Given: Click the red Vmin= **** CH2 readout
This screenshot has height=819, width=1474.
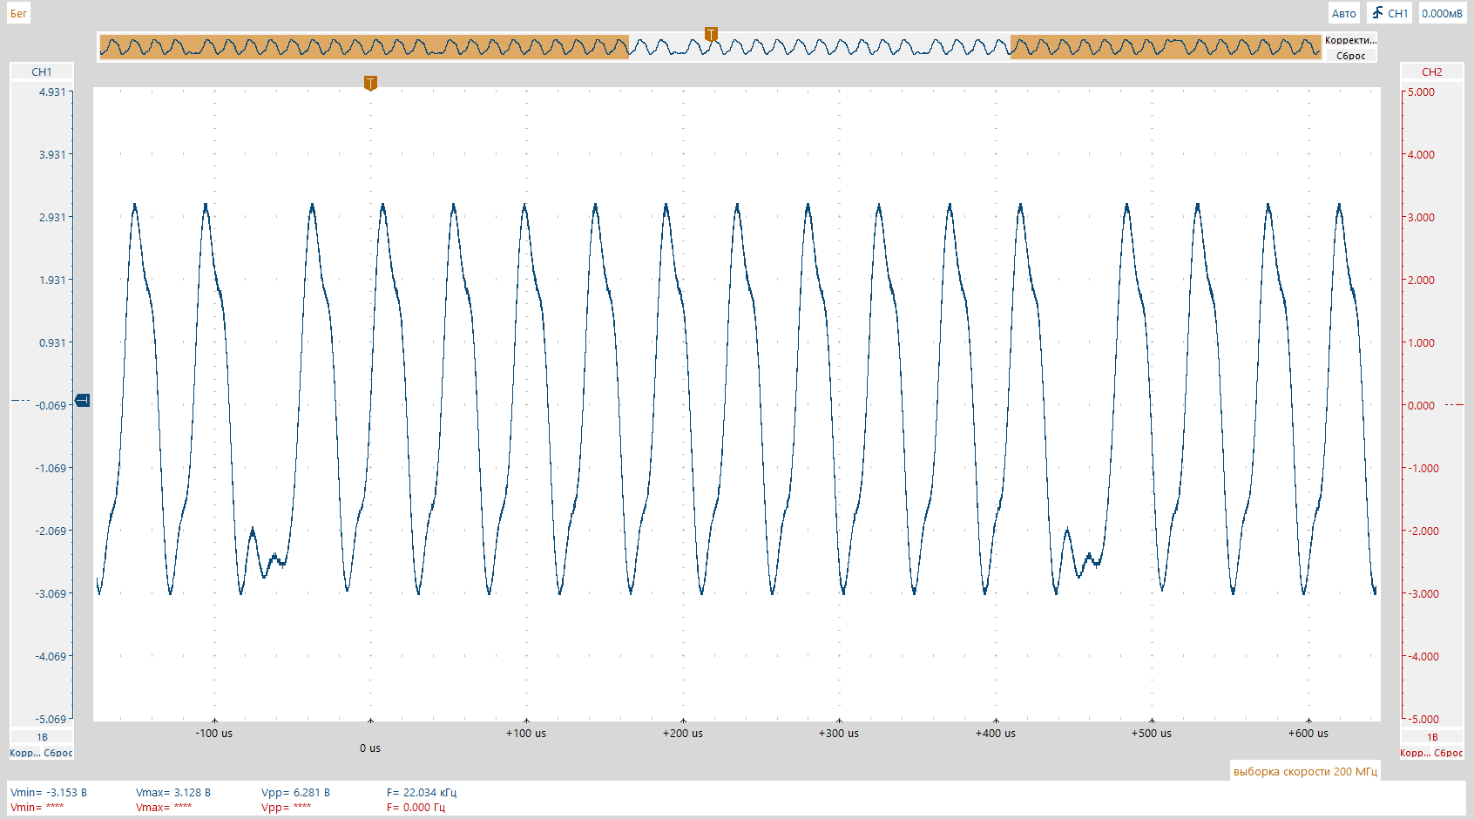Looking at the screenshot, I should [37, 807].
